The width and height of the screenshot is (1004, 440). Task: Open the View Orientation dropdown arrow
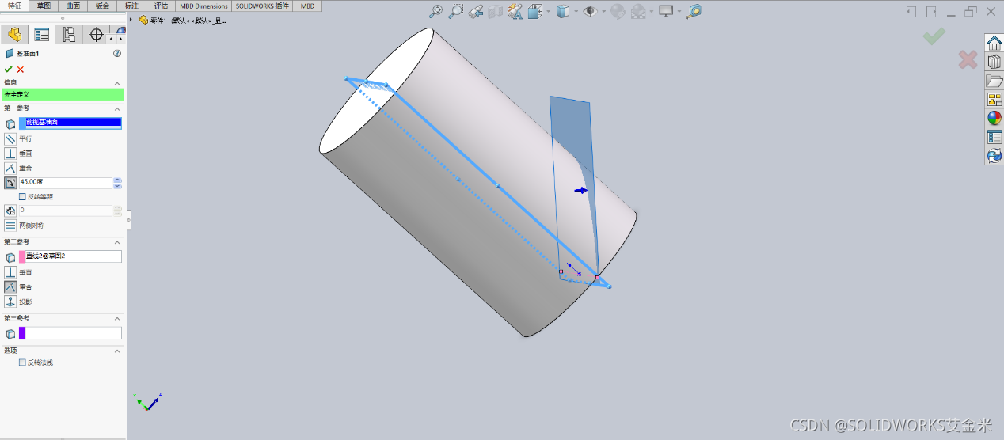click(x=547, y=12)
